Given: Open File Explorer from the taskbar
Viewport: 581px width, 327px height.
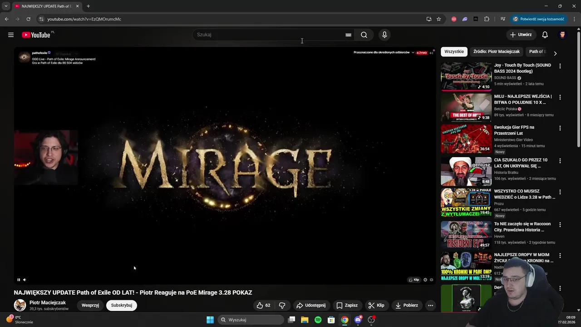Looking at the screenshot, I should [305, 320].
